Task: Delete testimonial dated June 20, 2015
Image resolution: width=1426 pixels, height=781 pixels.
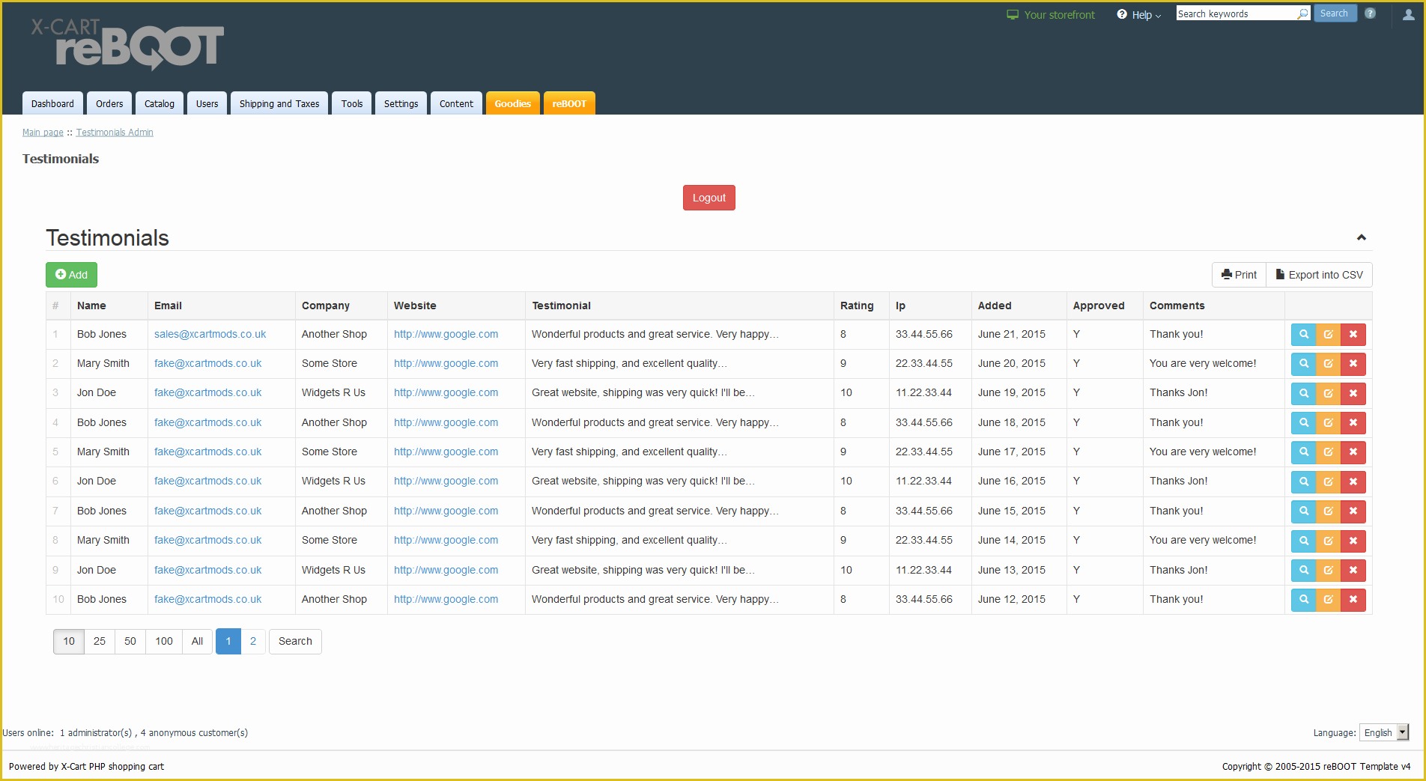Action: 1353,364
